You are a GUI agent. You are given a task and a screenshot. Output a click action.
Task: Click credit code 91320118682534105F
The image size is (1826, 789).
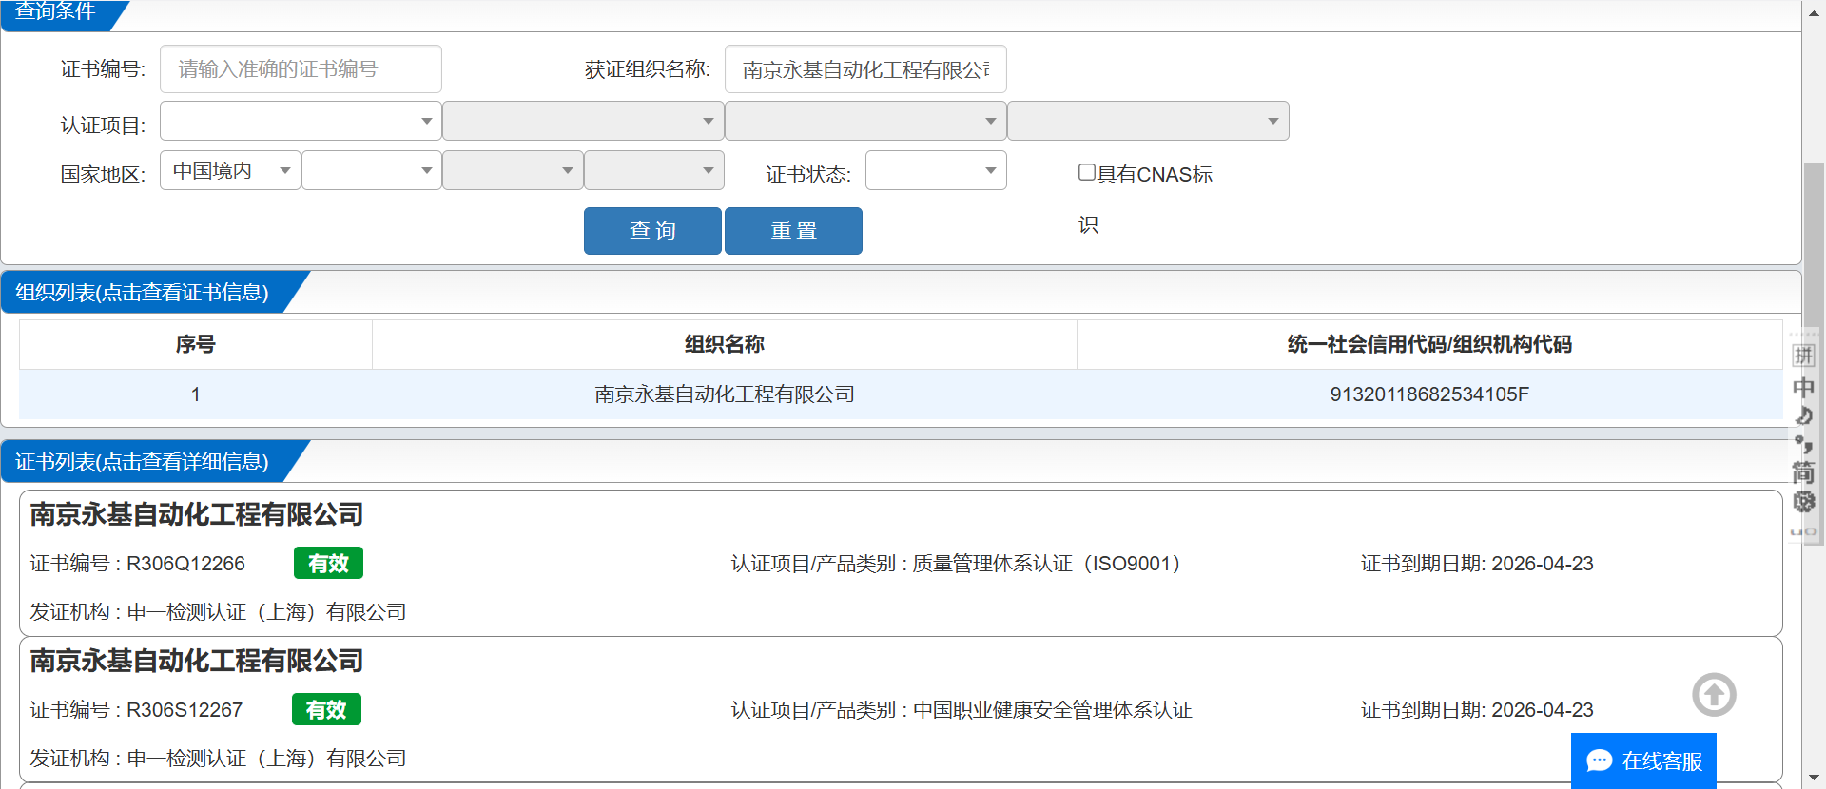coord(1429,394)
